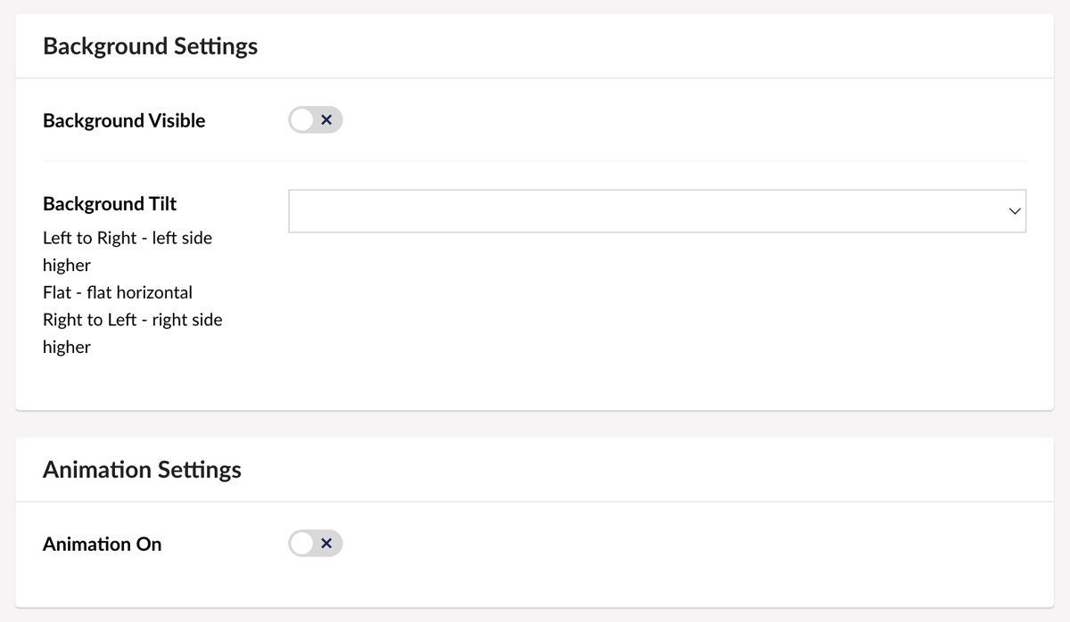Click the Animation On label
The height and width of the screenshot is (622, 1070).
pyautogui.click(x=103, y=544)
